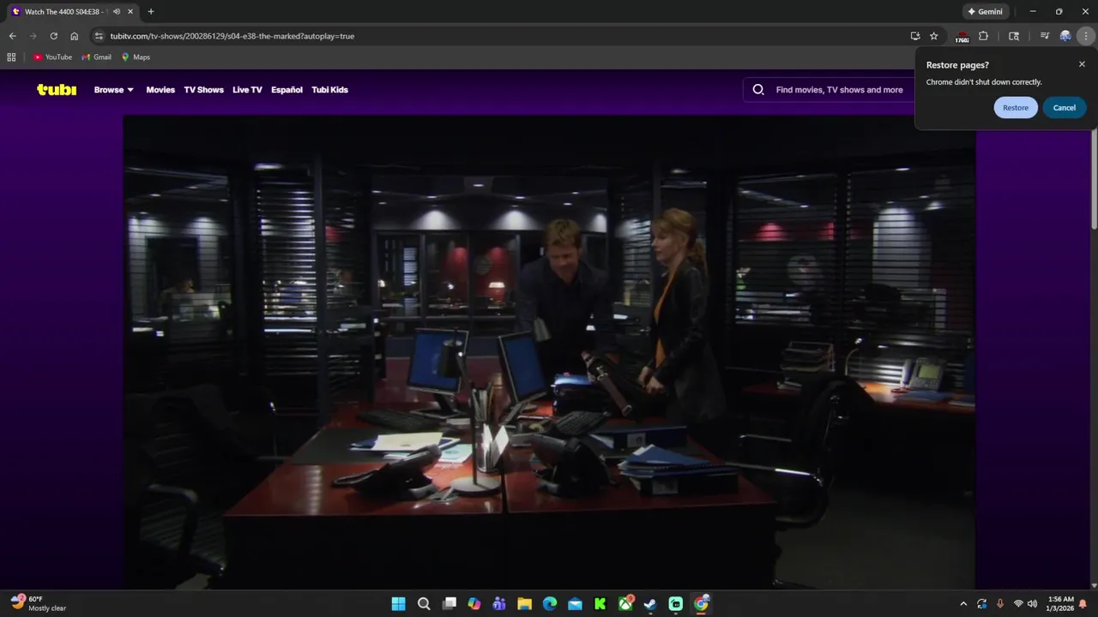Viewport: 1098px width, 617px height.
Task: Open Live TV
Action: [247, 89]
